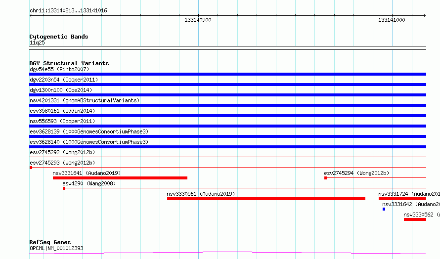Click the esv2745292 (Wong2012b) red line

click(x=227, y=157)
